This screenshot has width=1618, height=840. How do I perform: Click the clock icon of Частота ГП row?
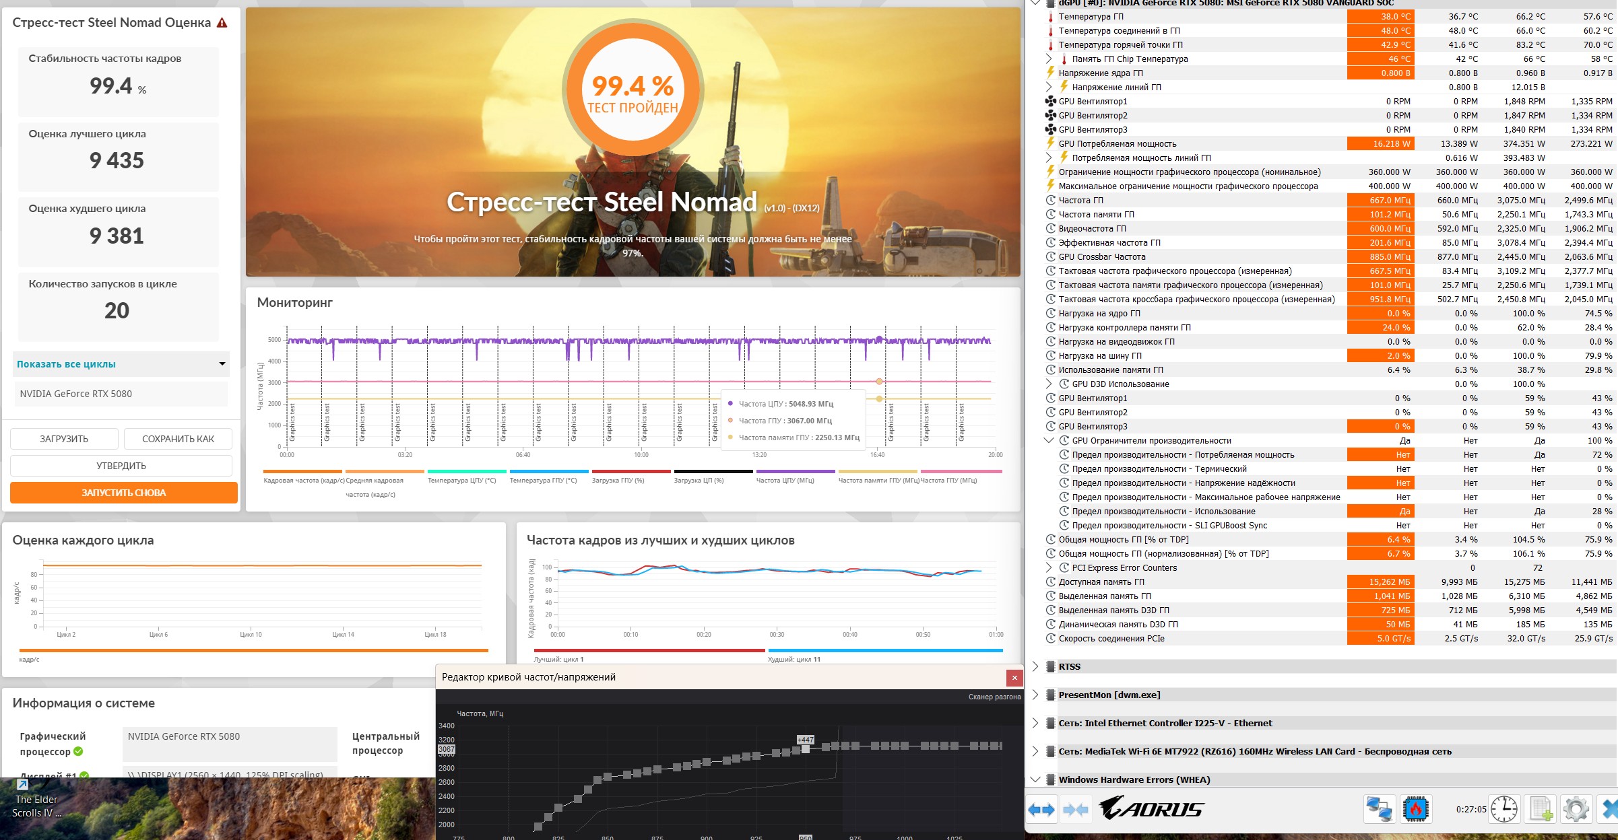(x=1050, y=201)
